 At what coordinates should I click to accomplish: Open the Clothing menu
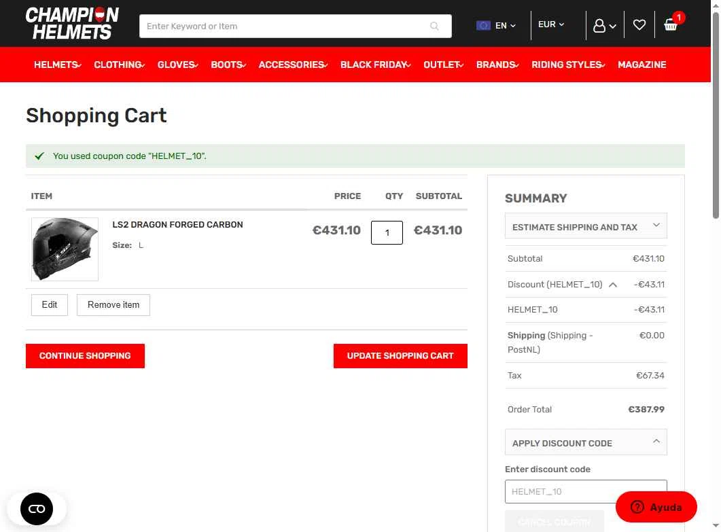point(119,65)
